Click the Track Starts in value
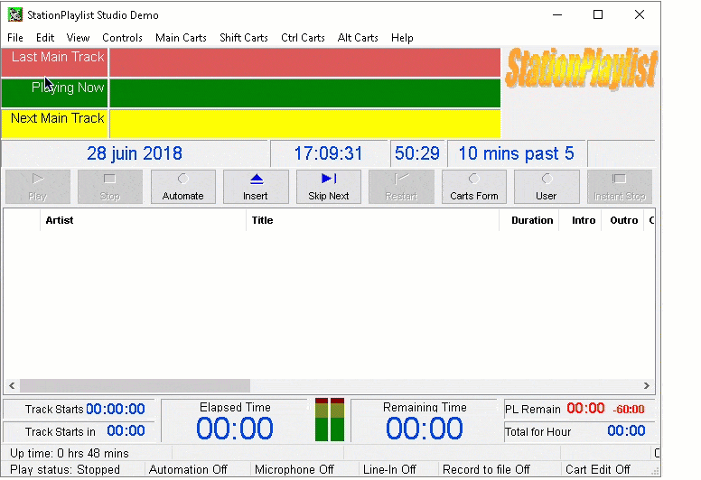Viewport: 701px width, 480px height. (x=126, y=431)
